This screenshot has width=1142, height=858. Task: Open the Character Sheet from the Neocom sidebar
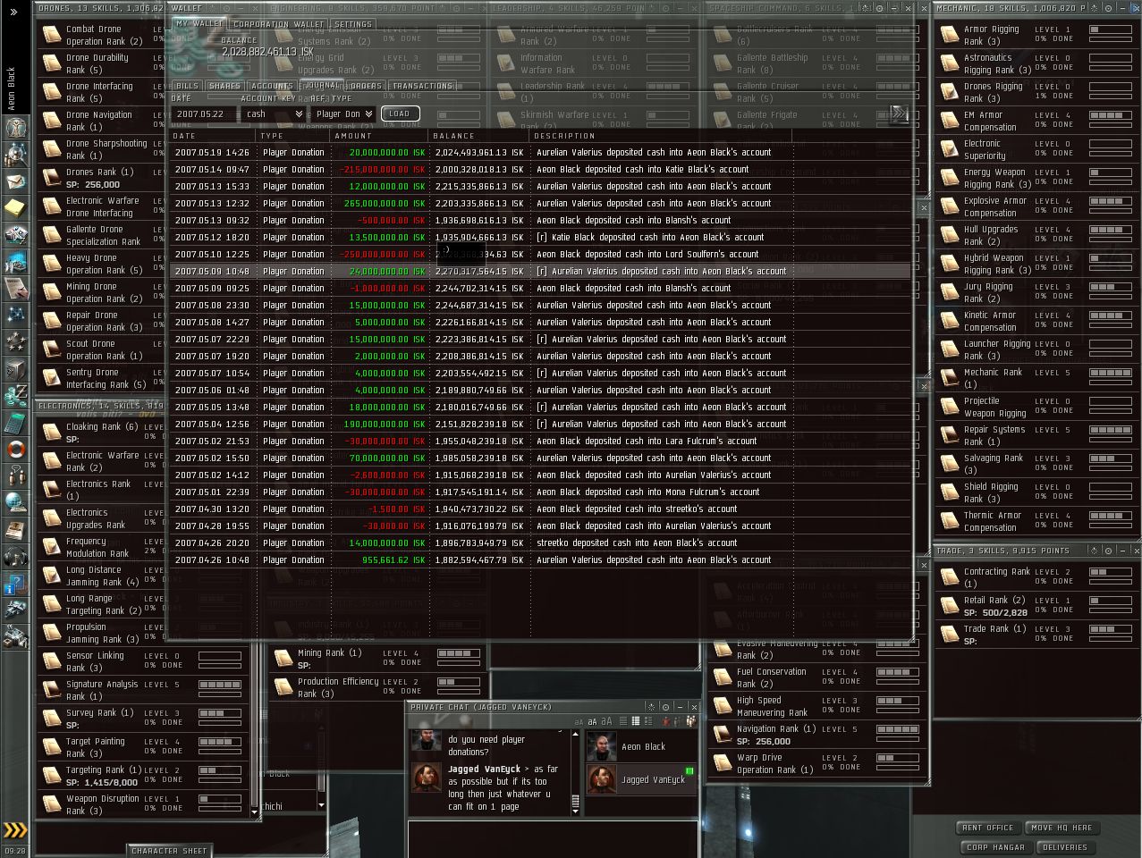tap(17, 126)
